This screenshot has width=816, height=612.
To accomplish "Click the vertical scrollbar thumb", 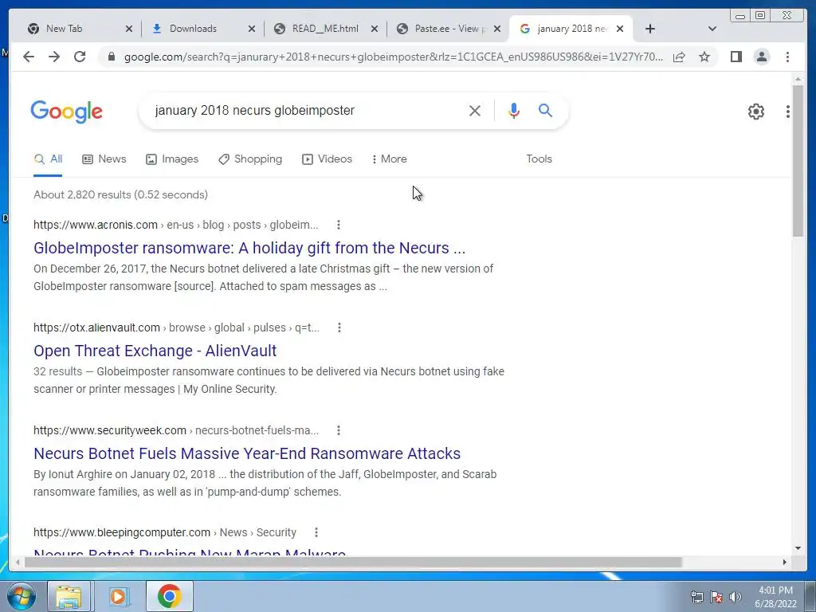I will click(798, 160).
